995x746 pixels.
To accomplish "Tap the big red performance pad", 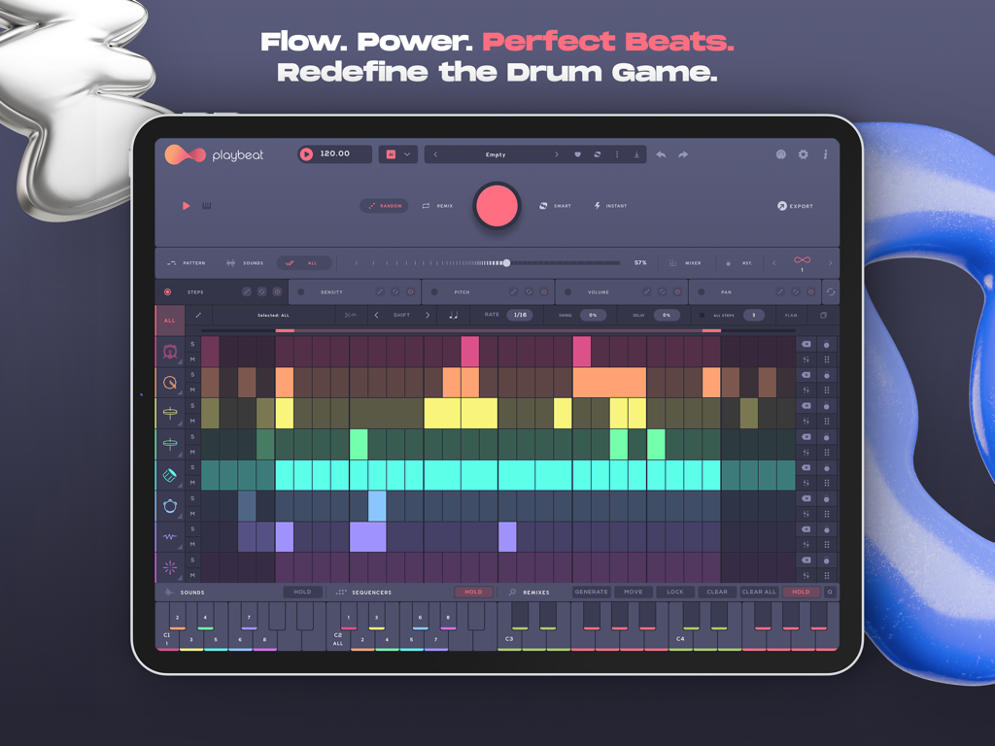I will tap(497, 206).
